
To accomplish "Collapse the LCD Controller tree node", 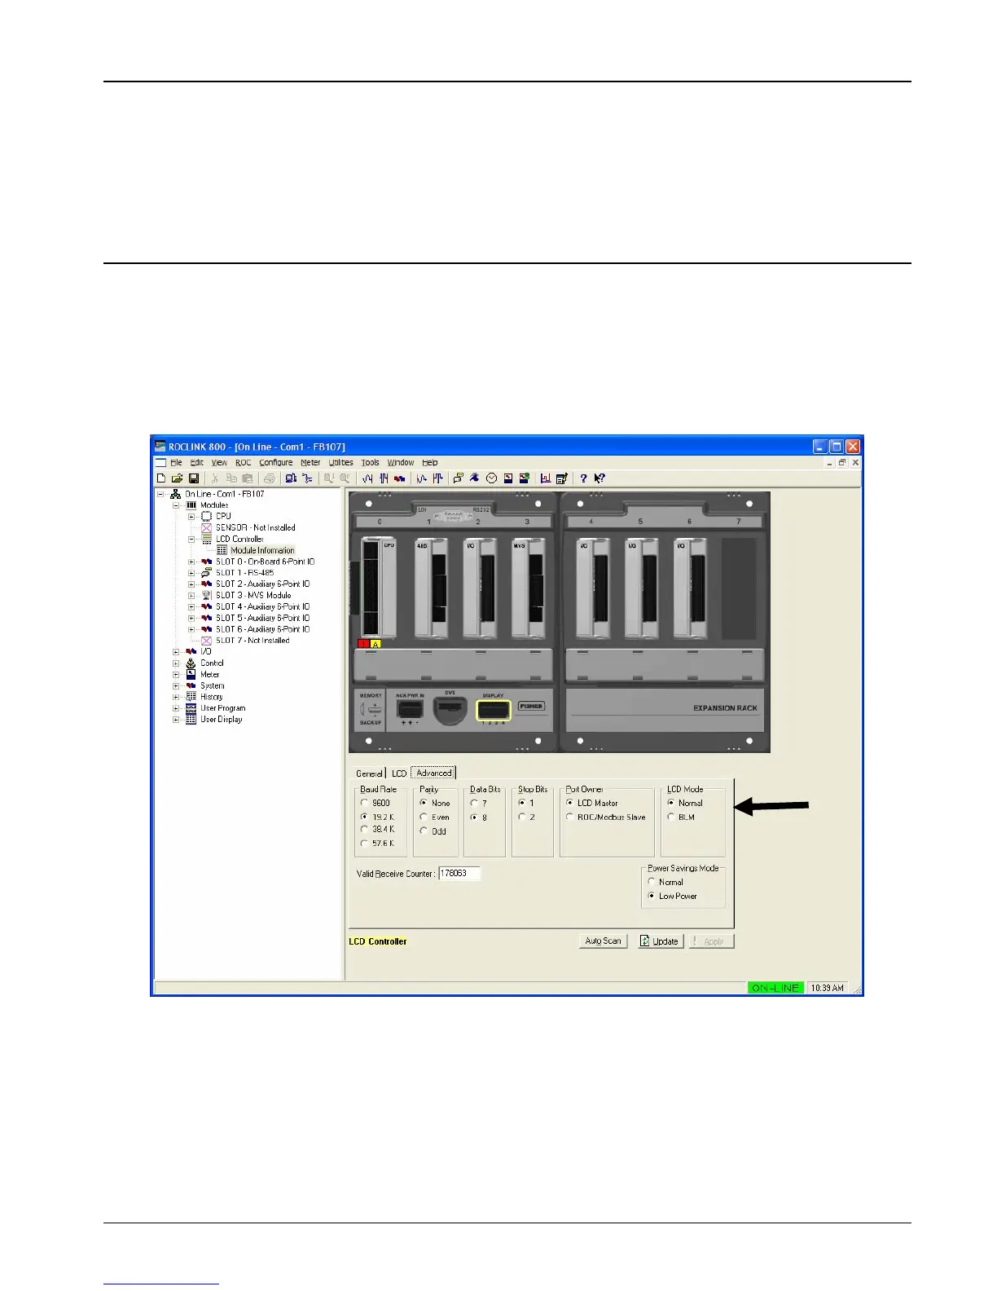I will (x=191, y=540).
